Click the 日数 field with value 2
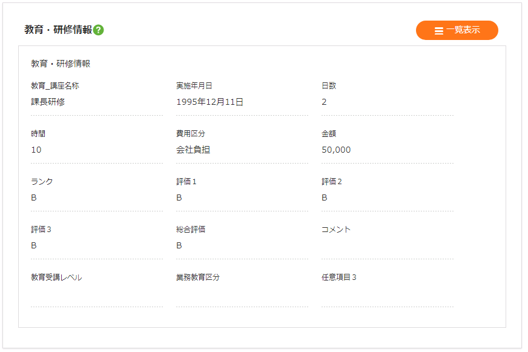The width and height of the screenshot is (528, 352). click(325, 102)
